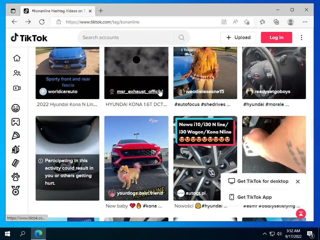Open the yourdogs.best.friend profile link
Viewport: 320px width, 240px height.
(x=140, y=193)
